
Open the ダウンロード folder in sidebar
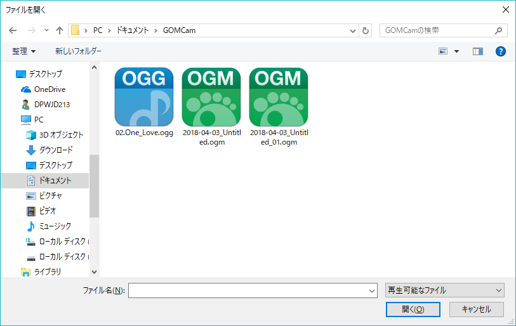tap(56, 150)
